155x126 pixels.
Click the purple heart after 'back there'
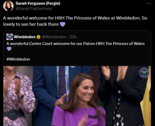(62, 24)
